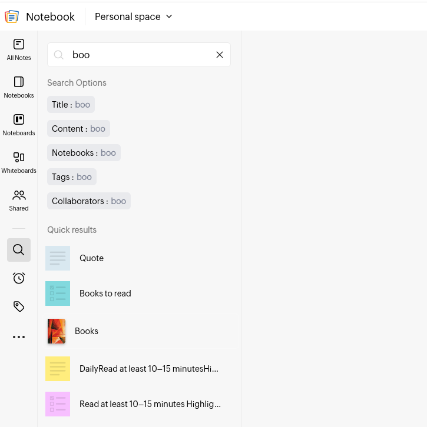The image size is (427, 427).
Task: Filter search by Content: boo
Action: (78, 129)
